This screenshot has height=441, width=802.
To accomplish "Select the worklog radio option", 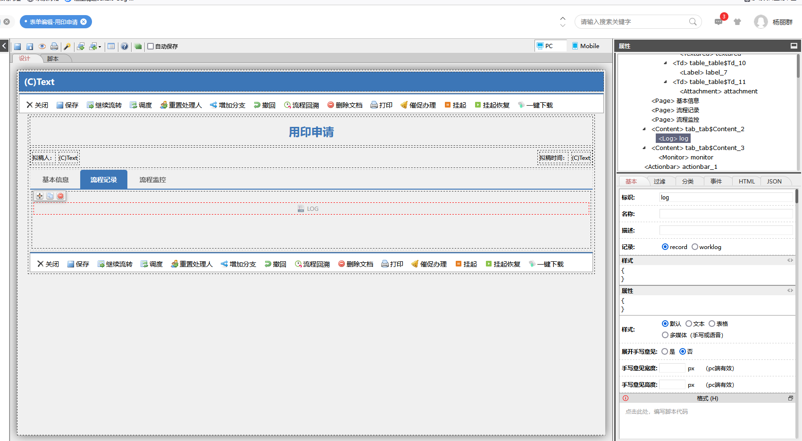I will tap(695, 247).
